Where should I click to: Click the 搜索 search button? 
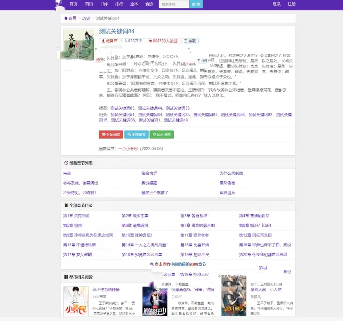(x=196, y=4)
